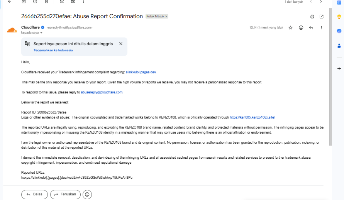
Task: Open the ken005.kenzo168x.site link
Action: (252, 117)
